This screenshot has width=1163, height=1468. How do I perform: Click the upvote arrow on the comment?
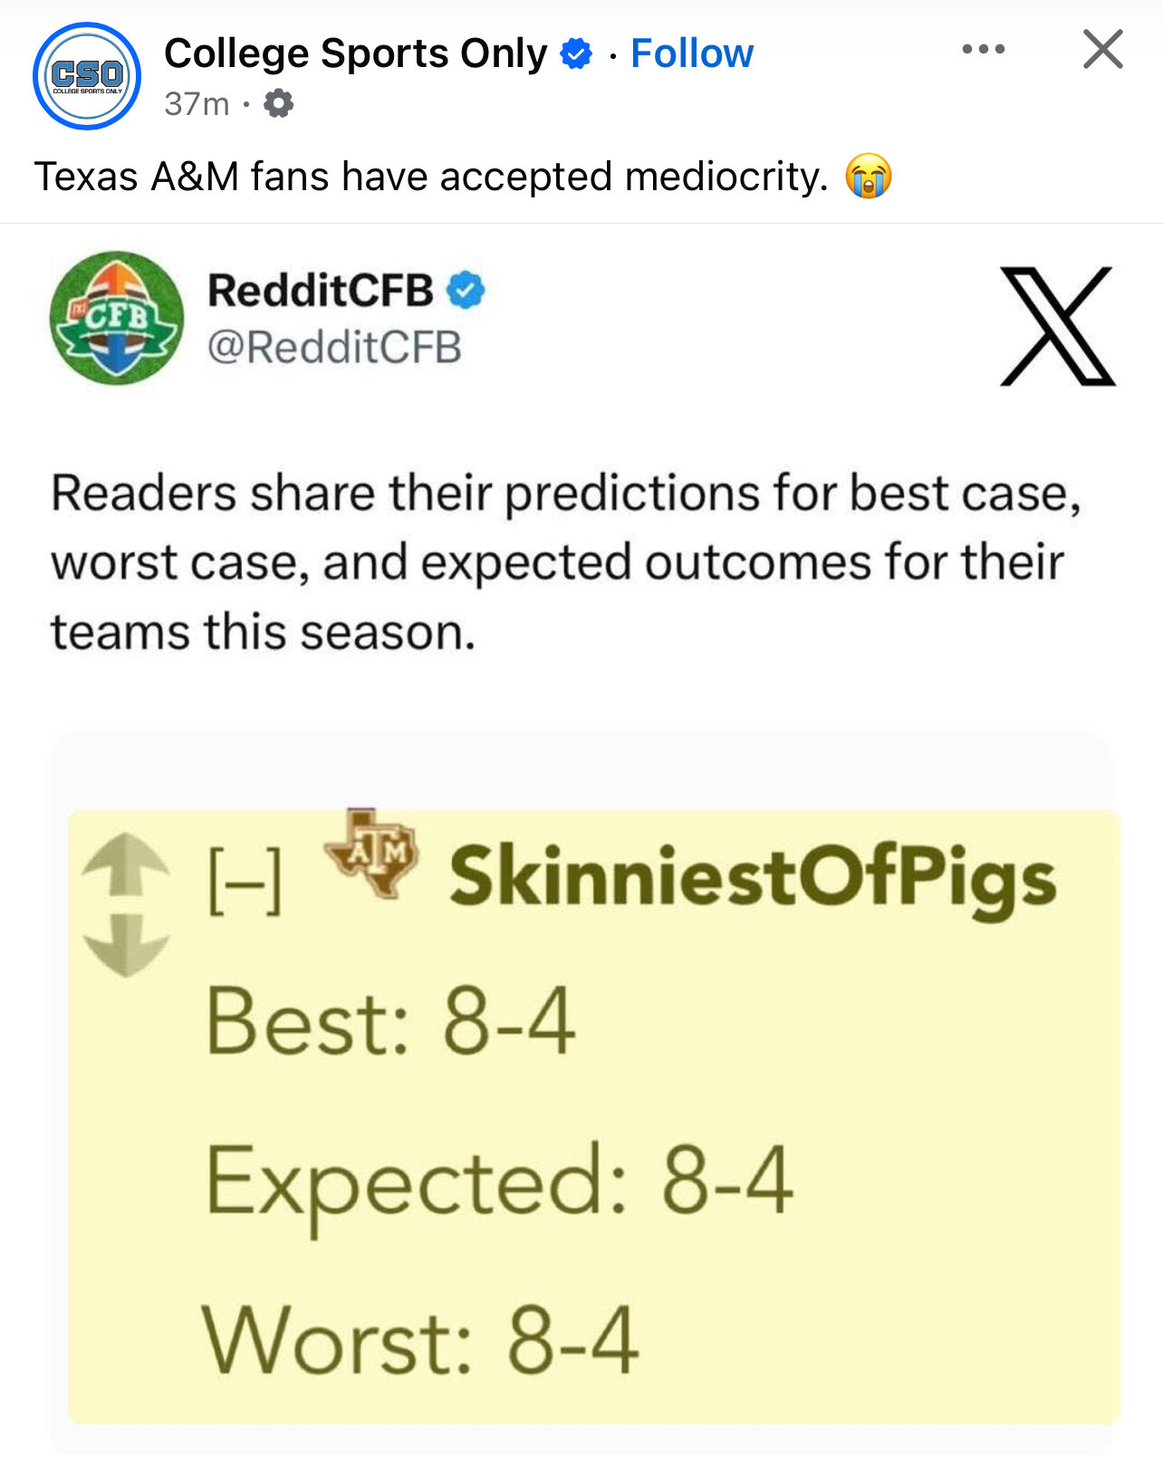tap(125, 865)
